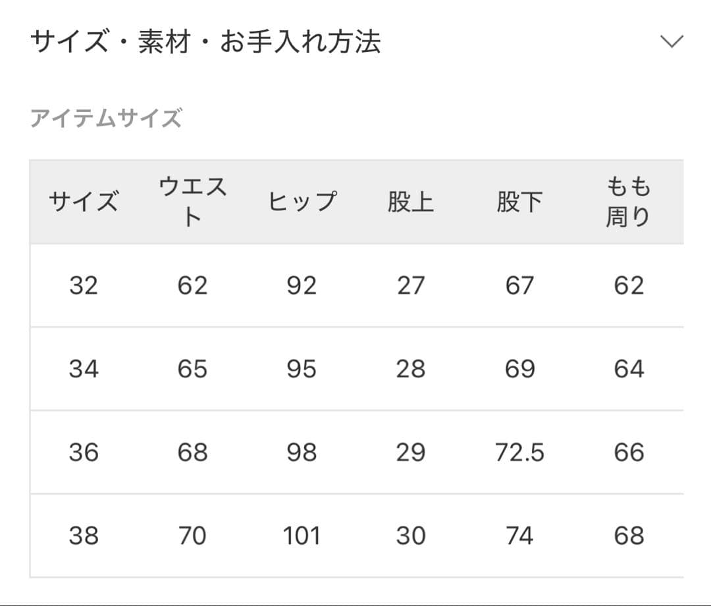Select size 34 in the table
The height and width of the screenshot is (606, 711).
[84, 369]
